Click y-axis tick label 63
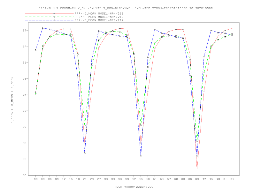This screenshot has width=253, height=195. [x=25, y=159]
